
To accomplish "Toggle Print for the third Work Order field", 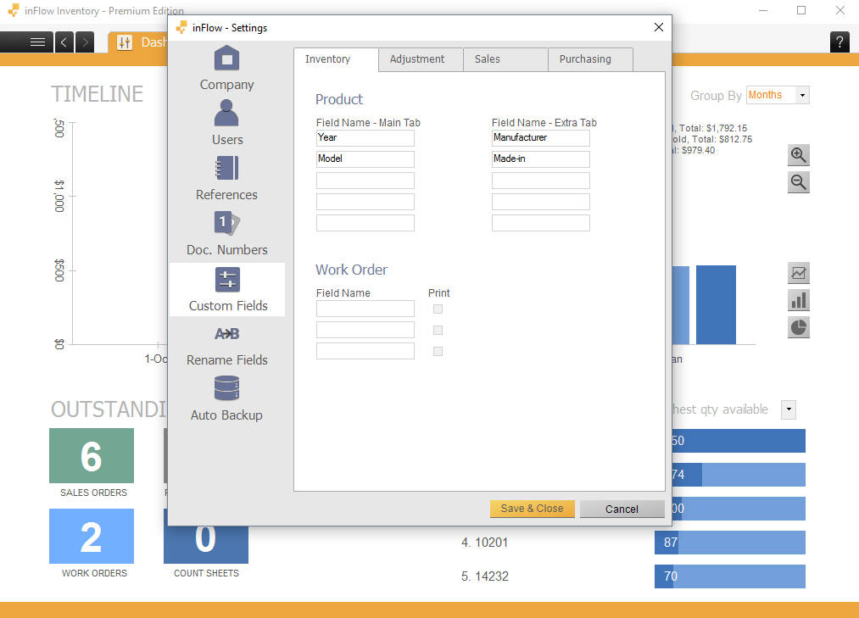I will pos(438,350).
